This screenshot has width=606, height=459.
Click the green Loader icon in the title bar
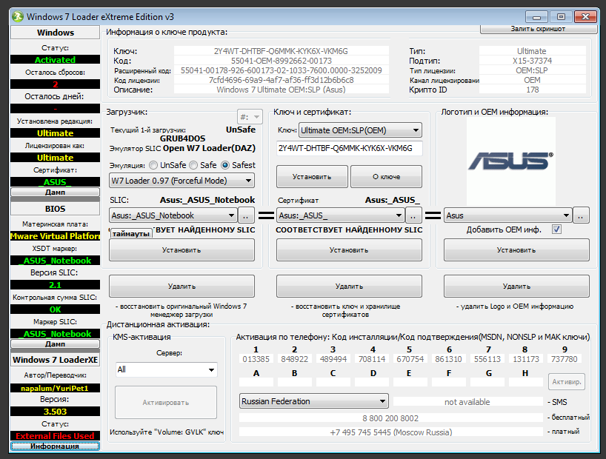(x=16, y=16)
